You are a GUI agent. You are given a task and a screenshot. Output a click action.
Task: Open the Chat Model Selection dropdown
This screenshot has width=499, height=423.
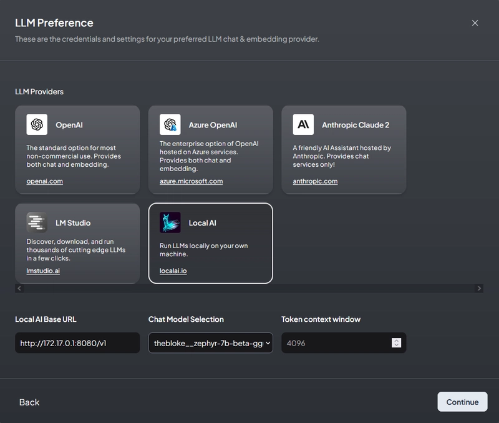click(211, 343)
